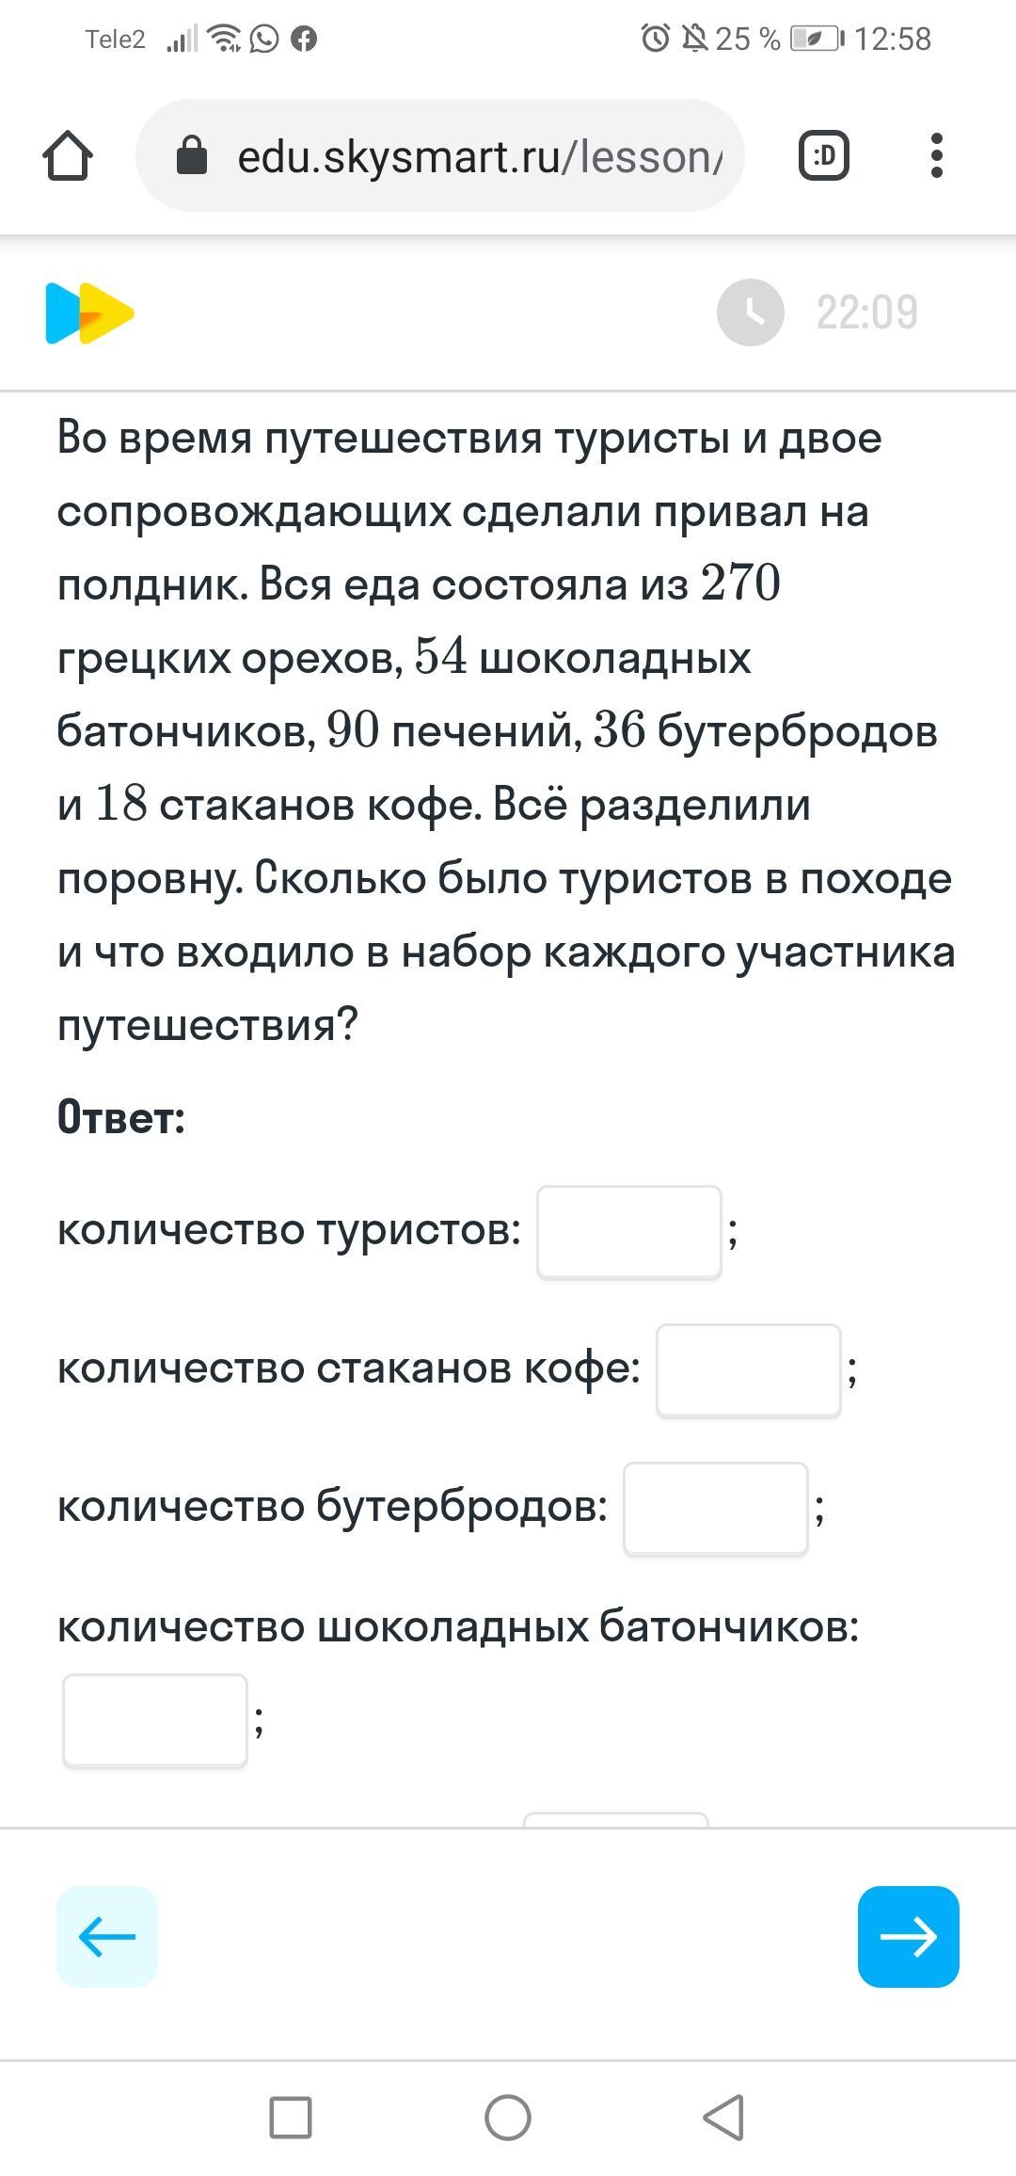
Task: Focus the шоколадных батончиков input field
Action: (x=155, y=1720)
